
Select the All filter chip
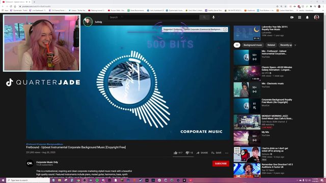coord(237,45)
